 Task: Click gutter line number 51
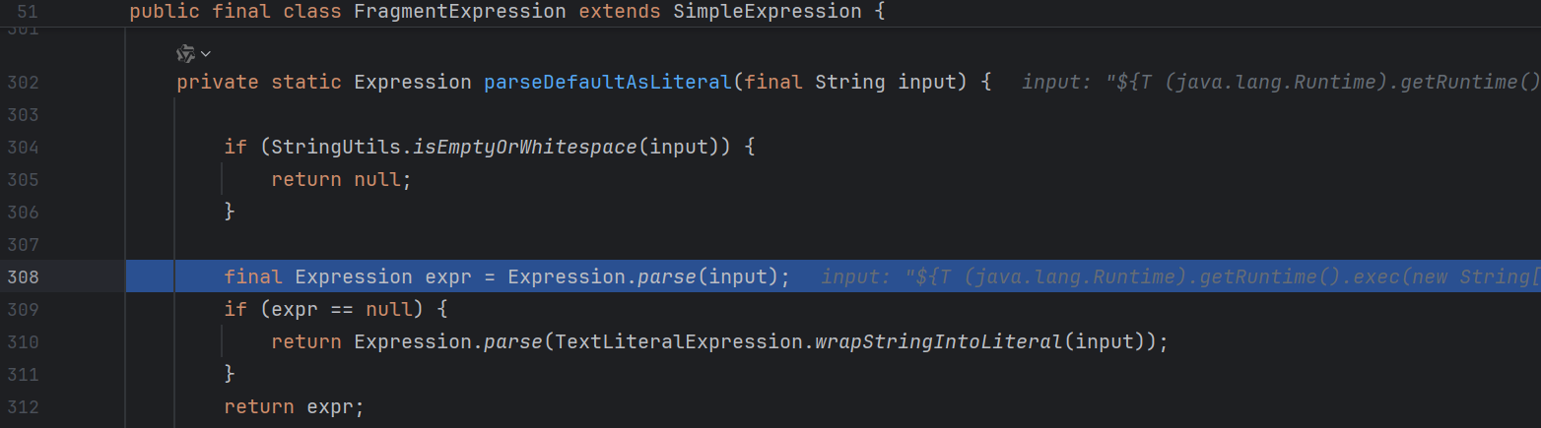click(x=29, y=13)
